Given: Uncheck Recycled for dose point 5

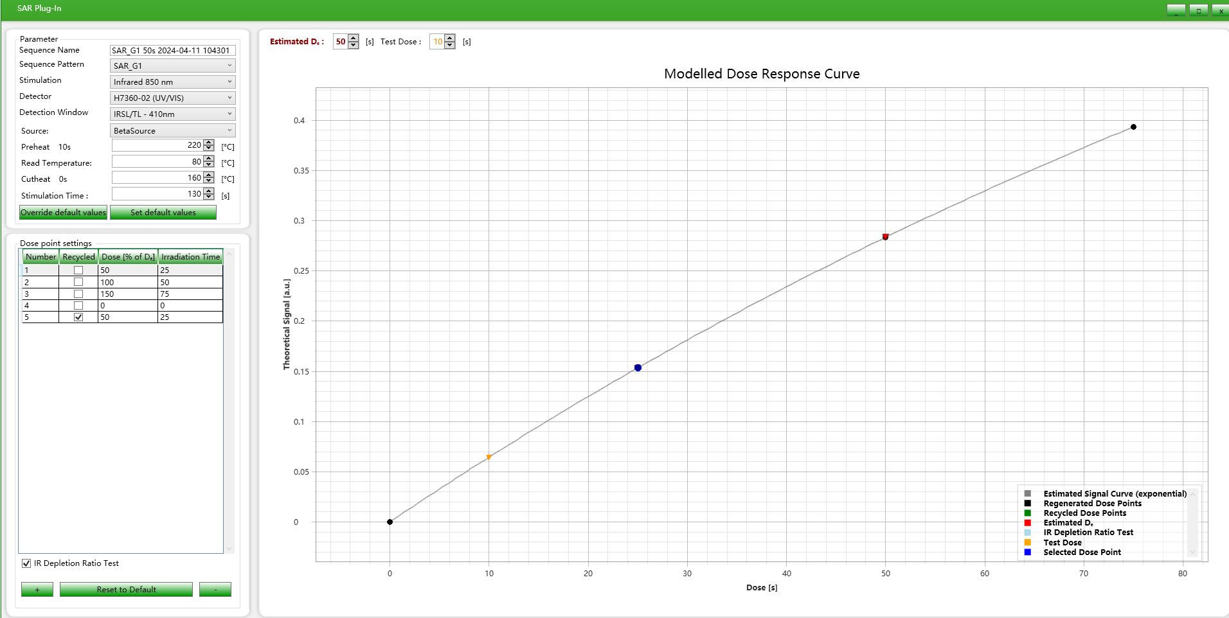Looking at the screenshot, I should pyautogui.click(x=78, y=317).
